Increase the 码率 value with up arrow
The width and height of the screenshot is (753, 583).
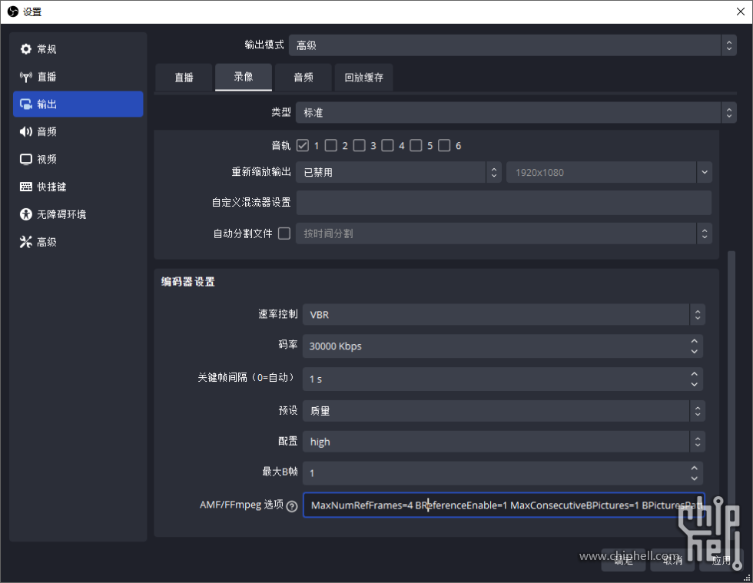[x=695, y=341]
